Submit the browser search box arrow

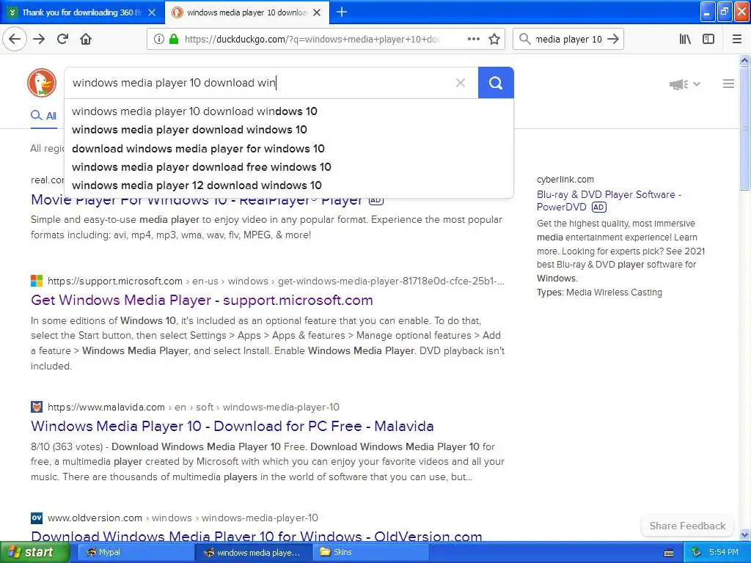coord(613,39)
